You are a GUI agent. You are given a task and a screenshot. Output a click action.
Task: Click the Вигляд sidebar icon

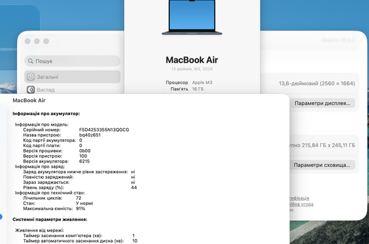coord(31,89)
